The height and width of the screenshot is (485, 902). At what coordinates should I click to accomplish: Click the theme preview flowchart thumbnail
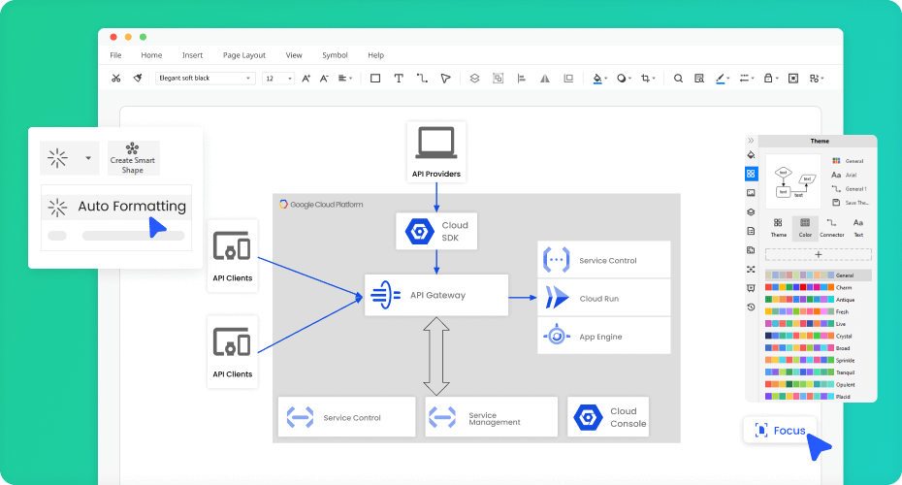click(793, 181)
